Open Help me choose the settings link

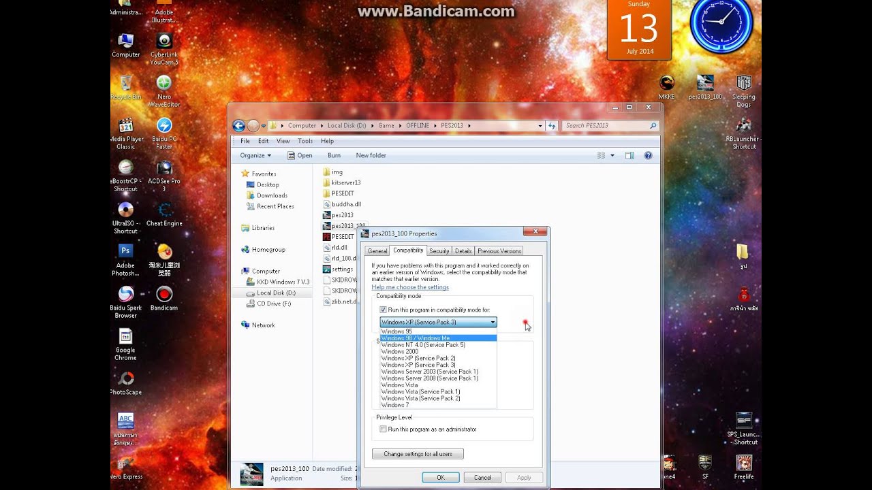tap(410, 287)
